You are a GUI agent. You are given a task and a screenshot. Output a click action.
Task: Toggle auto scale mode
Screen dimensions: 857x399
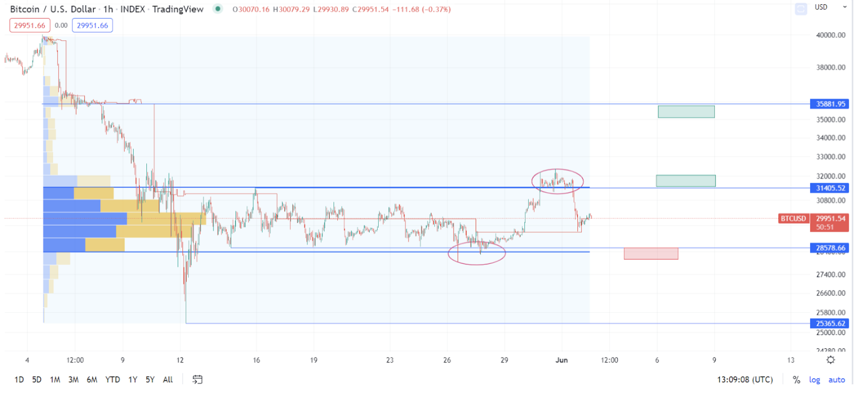(837, 380)
